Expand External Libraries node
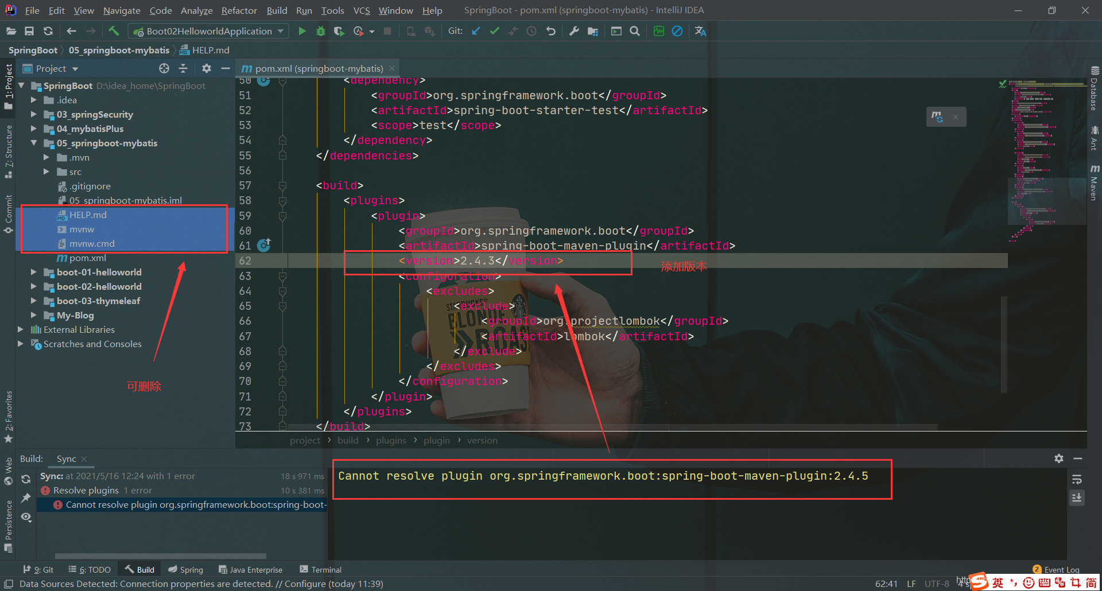 coord(21,329)
